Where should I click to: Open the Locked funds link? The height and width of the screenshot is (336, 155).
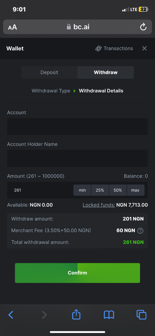(x=99, y=205)
